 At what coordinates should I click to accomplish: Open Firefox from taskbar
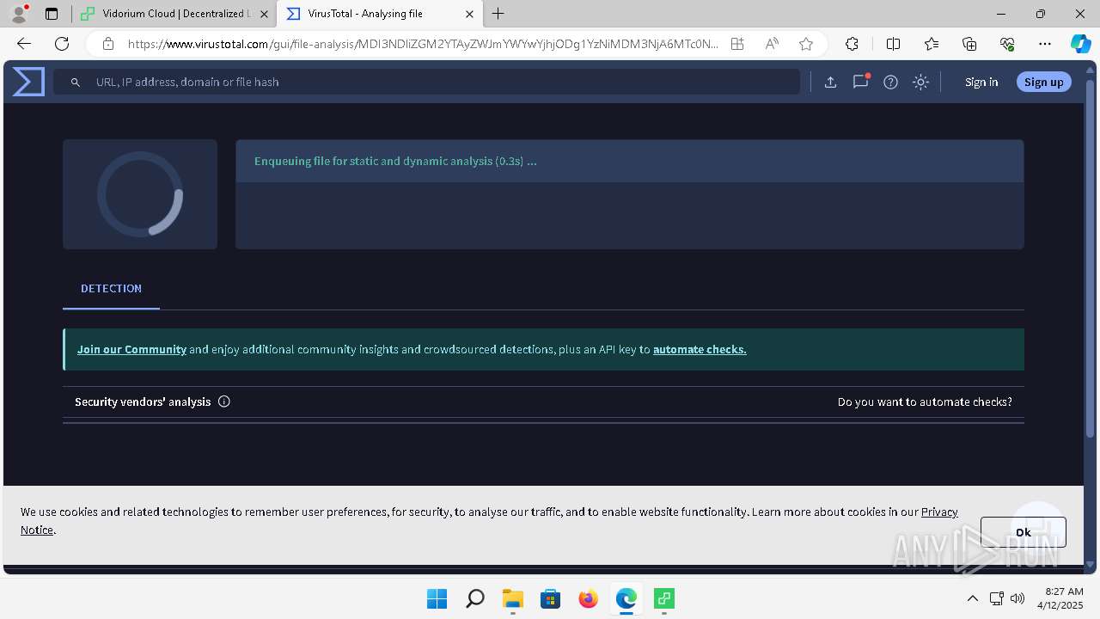588,598
